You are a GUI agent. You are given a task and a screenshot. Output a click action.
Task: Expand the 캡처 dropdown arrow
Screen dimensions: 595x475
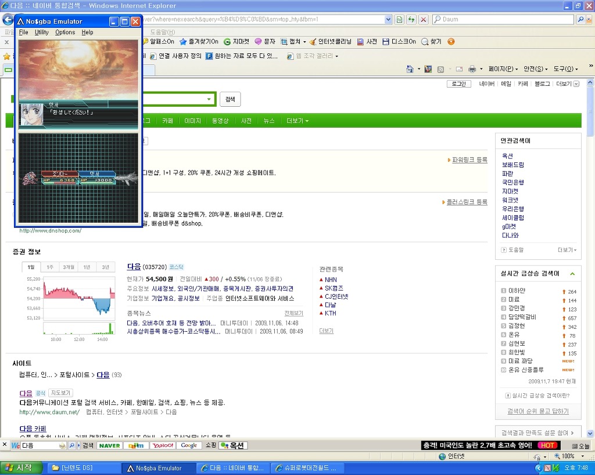coord(304,42)
